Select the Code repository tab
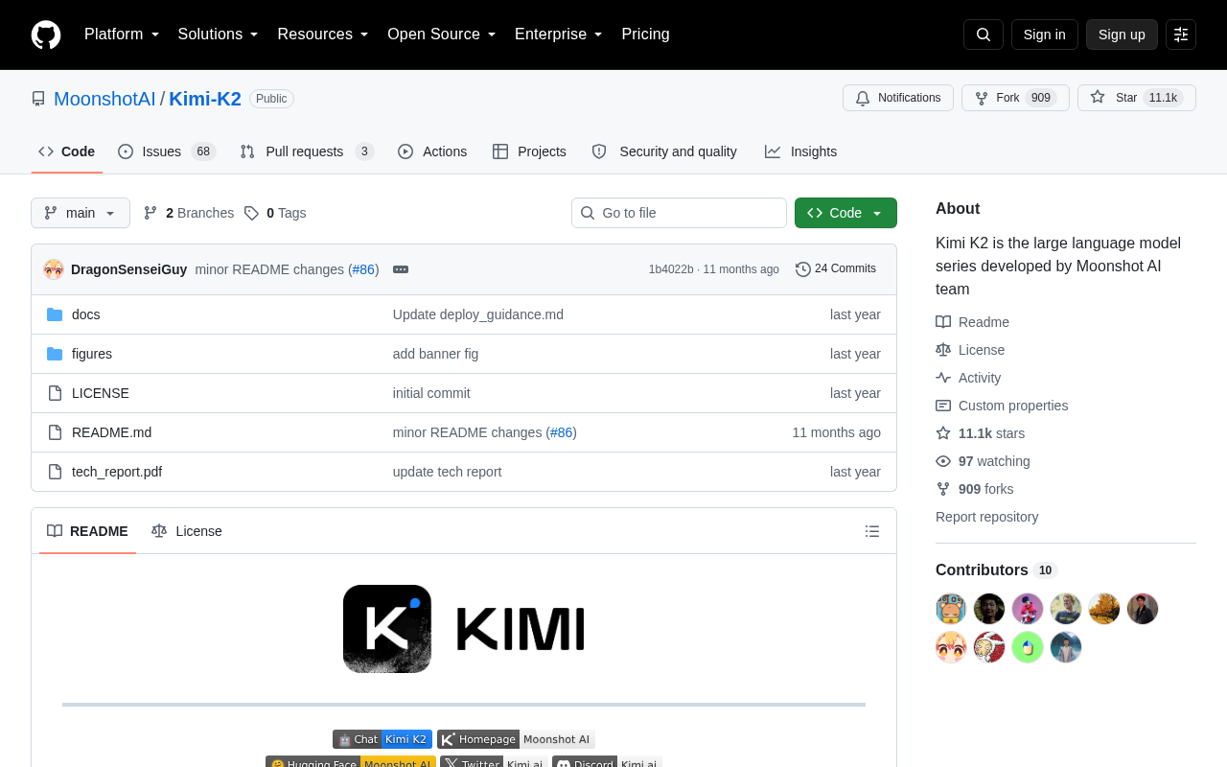The image size is (1227, 767). [66, 151]
